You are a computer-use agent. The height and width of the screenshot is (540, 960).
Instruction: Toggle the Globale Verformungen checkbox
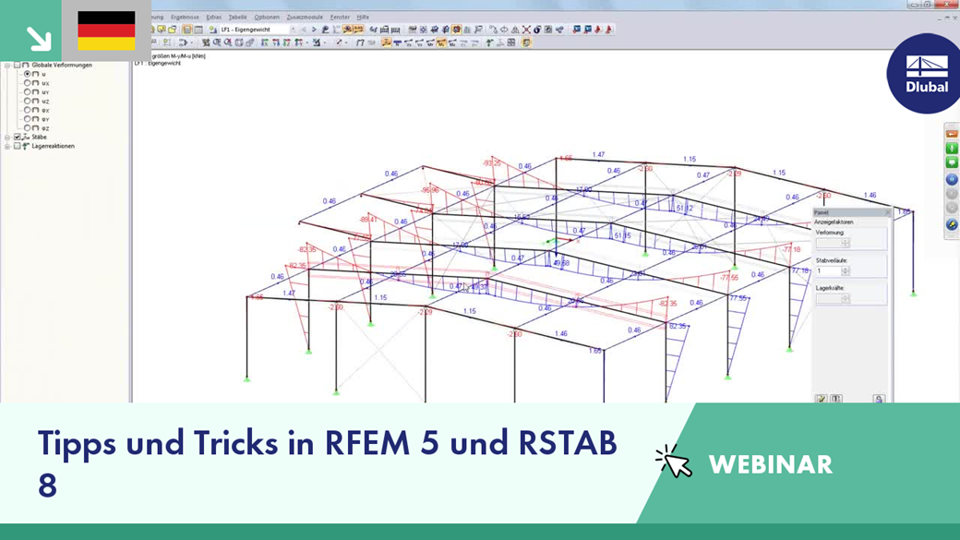(18, 65)
